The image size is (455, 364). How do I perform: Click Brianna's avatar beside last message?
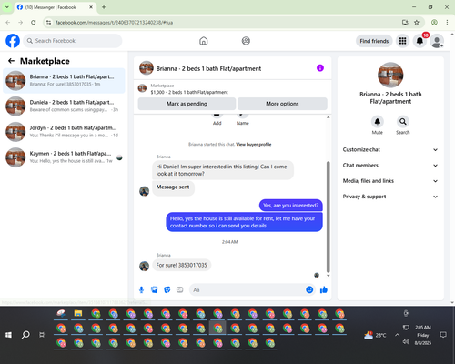[144, 266]
